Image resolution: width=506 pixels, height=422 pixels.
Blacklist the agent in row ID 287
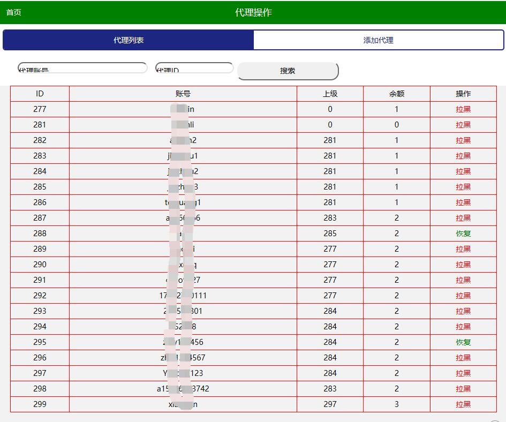pyautogui.click(x=462, y=218)
